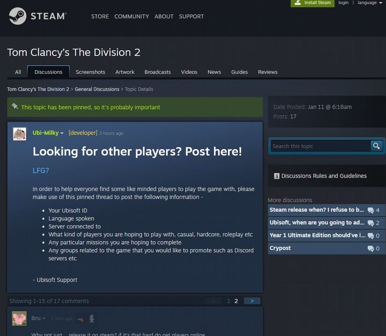Click reply bubble icon beside Crypost
The height and width of the screenshot is (336, 386).
[370, 249]
